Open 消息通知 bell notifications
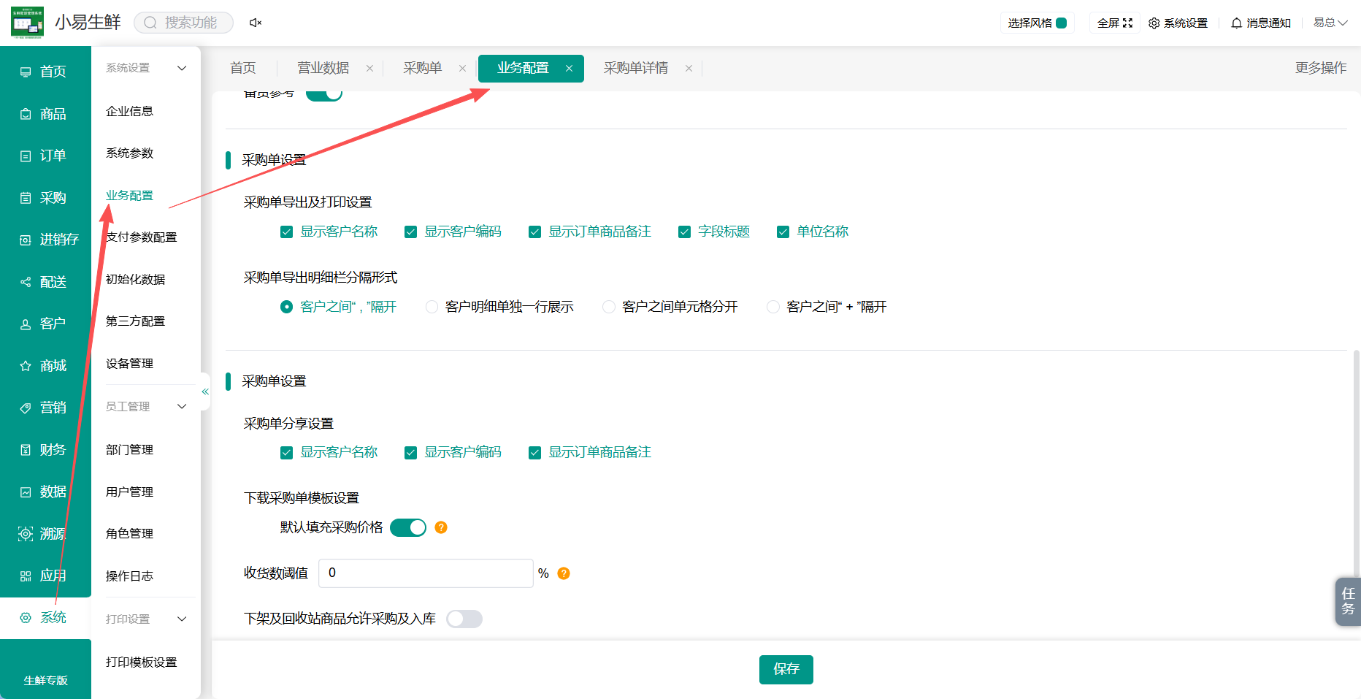The image size is (1361, 699). tap(1261, 23)
